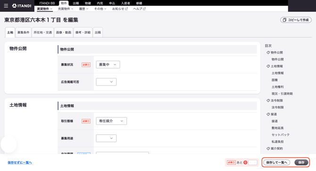
Task: Expand the 賃貸物件 submenu
Action: 44,9
